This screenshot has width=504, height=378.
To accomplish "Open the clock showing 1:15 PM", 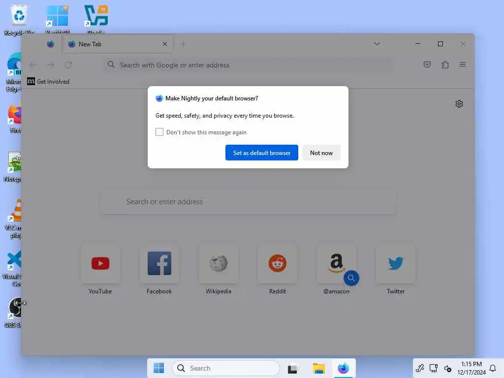I will [x=471, y=368].
